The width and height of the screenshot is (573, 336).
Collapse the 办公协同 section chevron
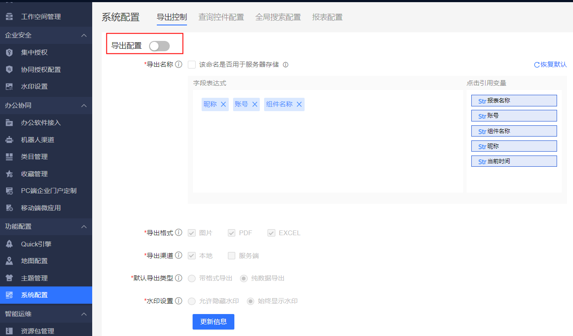(84, 106)
